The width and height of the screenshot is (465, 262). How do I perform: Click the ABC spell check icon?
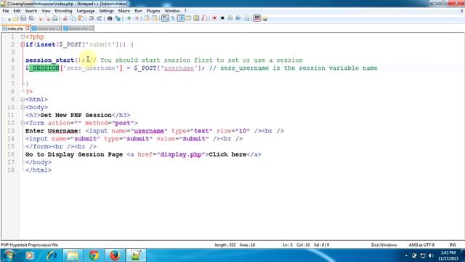pos(256,18)
